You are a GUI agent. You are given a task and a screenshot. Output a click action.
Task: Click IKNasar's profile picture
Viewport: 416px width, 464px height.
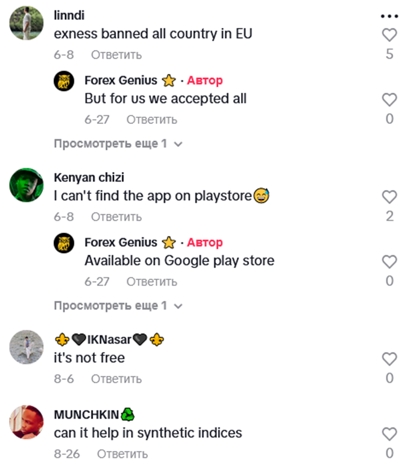click(27, 347)
